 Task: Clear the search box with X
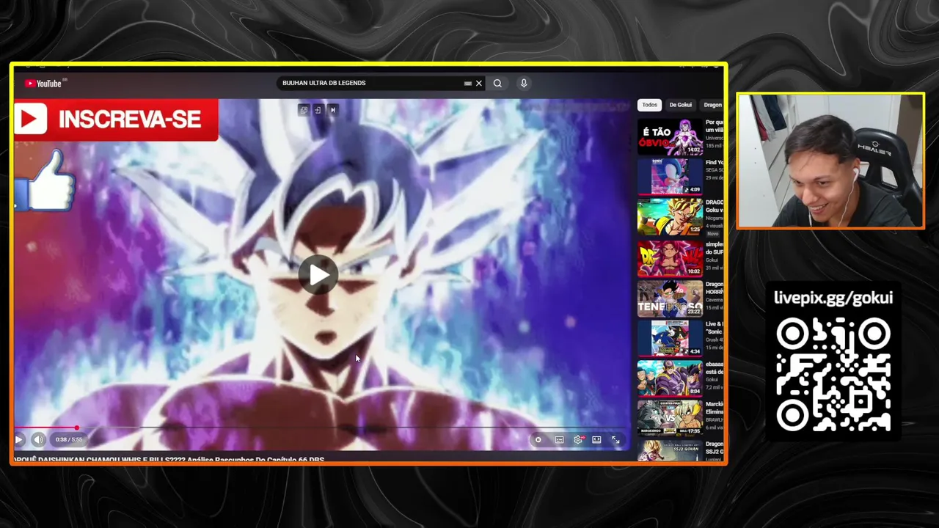(x=479, y=83)
